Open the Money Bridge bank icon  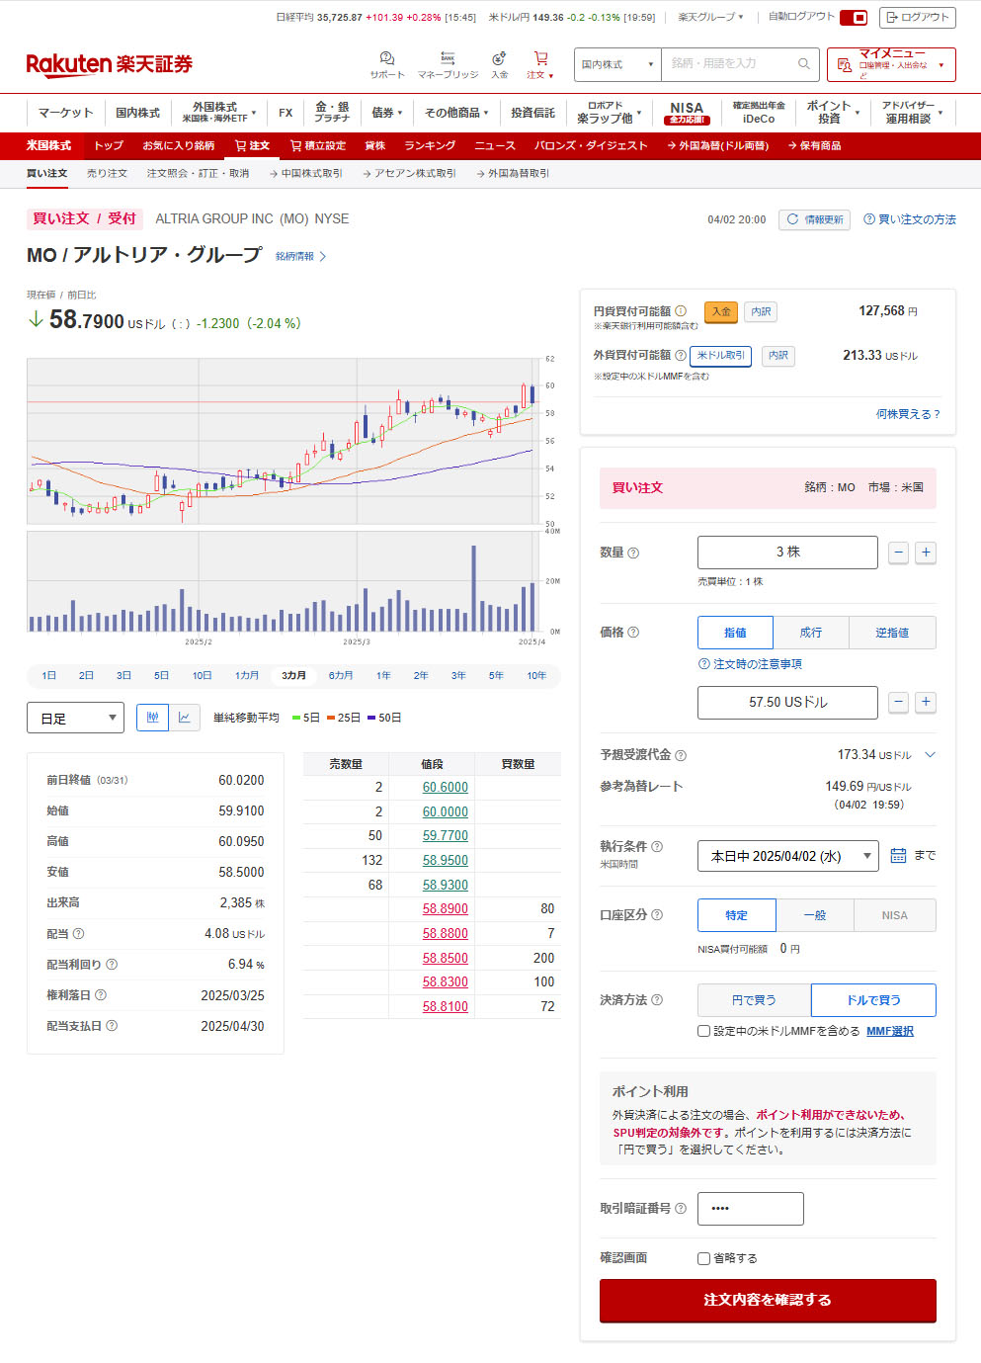(x=448, y=59)
